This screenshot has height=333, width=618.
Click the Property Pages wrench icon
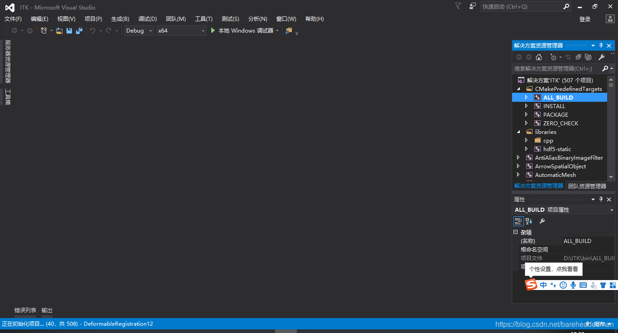click(x=542, y=221)
